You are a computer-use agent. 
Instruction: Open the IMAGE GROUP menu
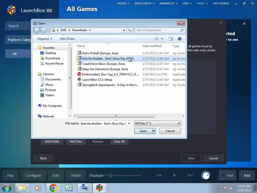145,4
